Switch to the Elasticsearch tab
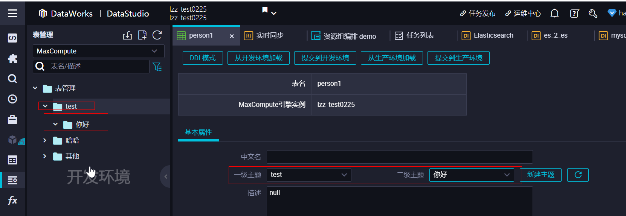The width and height of the screenshot is (626, 216). point(487,35)
